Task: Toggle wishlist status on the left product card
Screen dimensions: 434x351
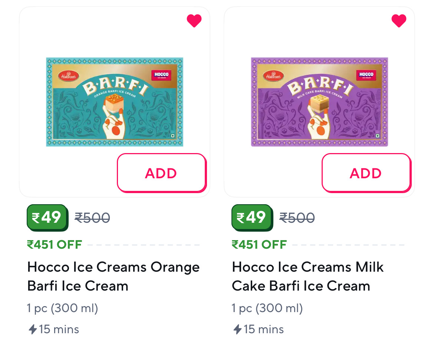Action: (194, 21)
